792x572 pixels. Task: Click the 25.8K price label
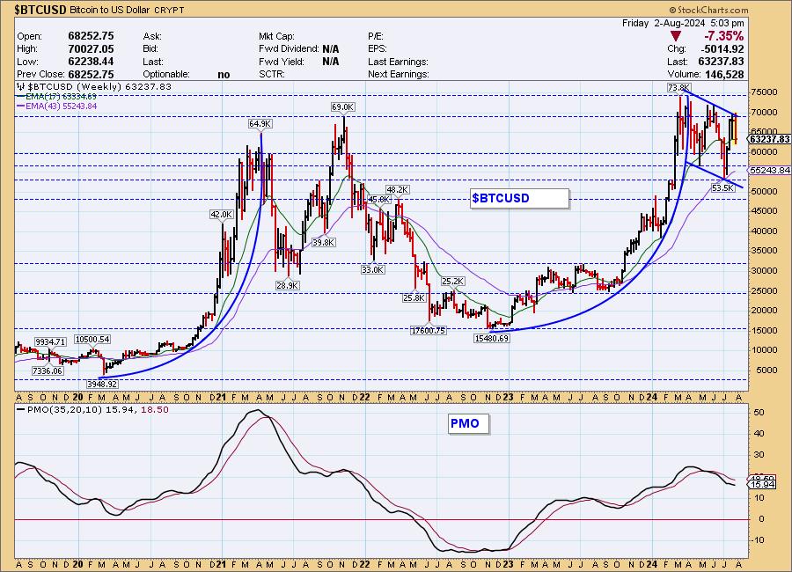(x=414, y=298)
